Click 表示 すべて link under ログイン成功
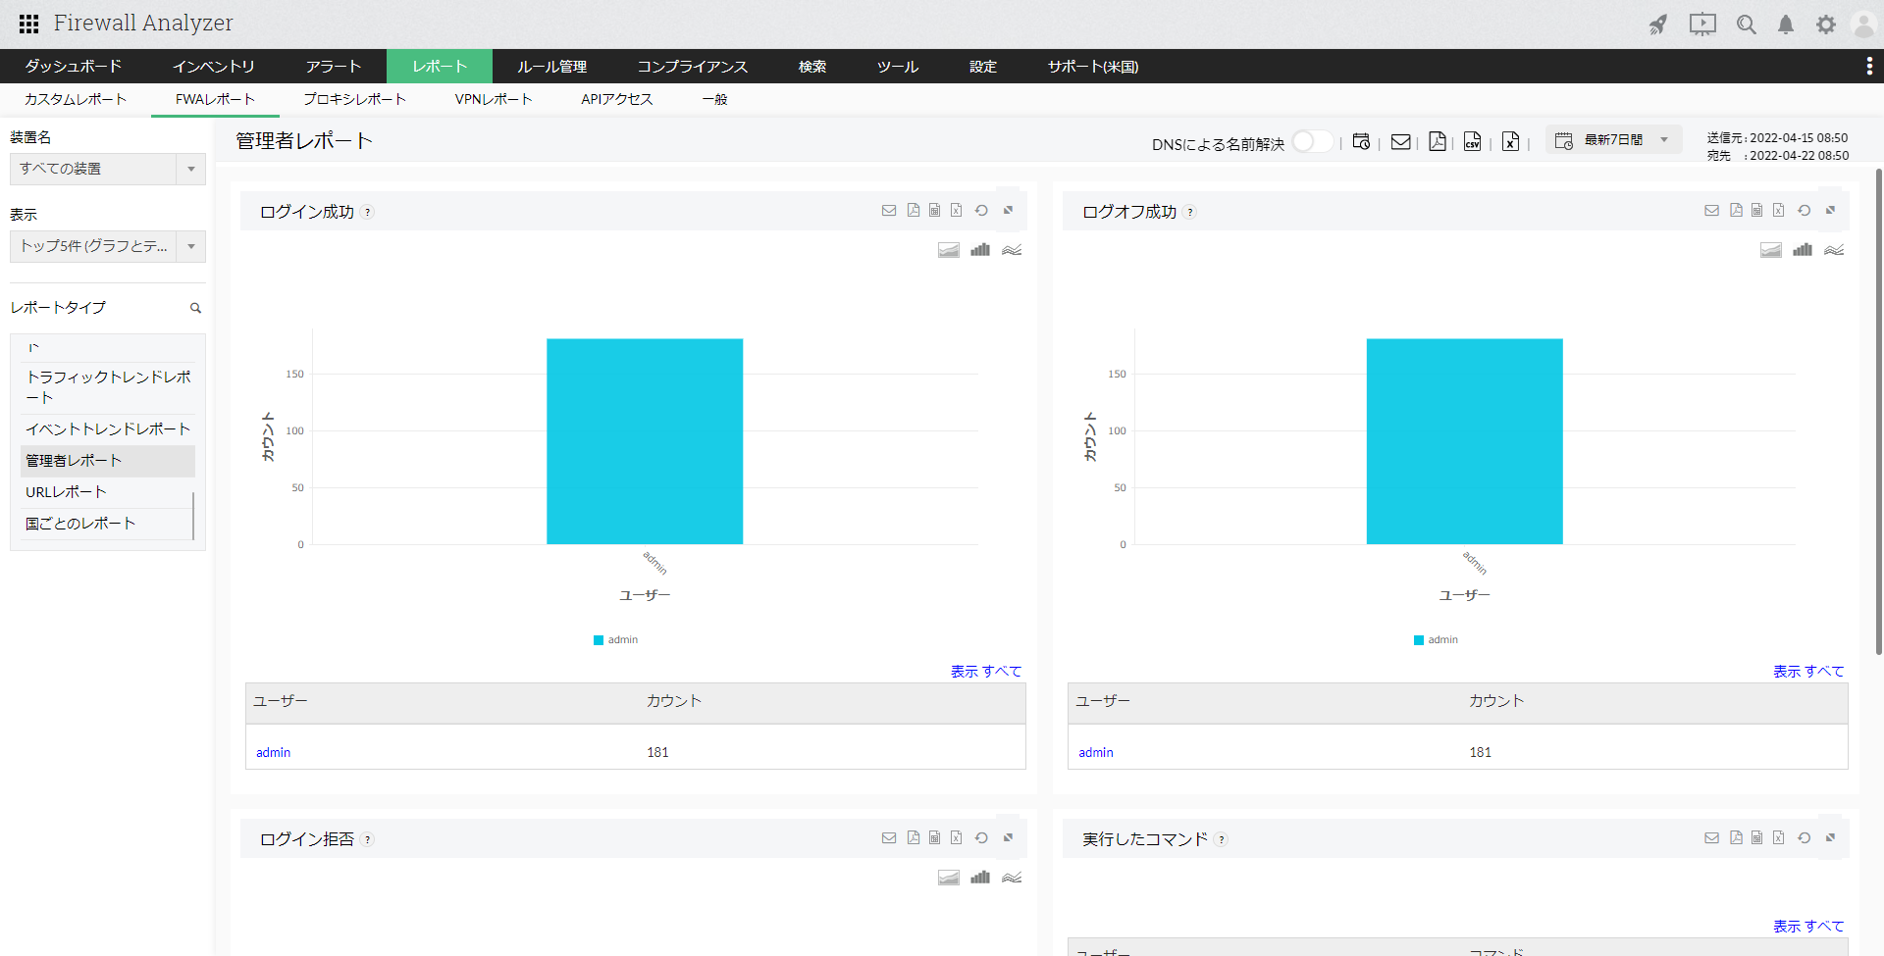The image size is (1884, 956). [986, 672]
